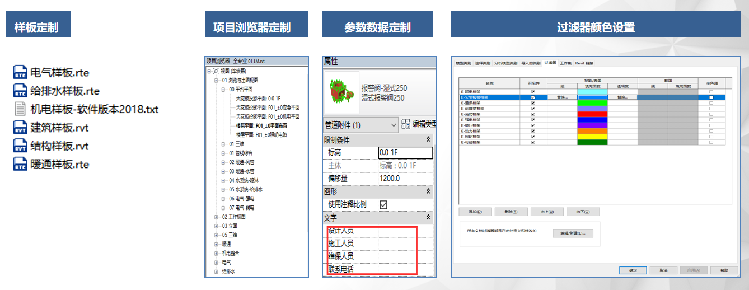The width and height of the screenshot is (749, 290).
Task: Click the 编辑类型 edit type icon
Action: (406, 125)
